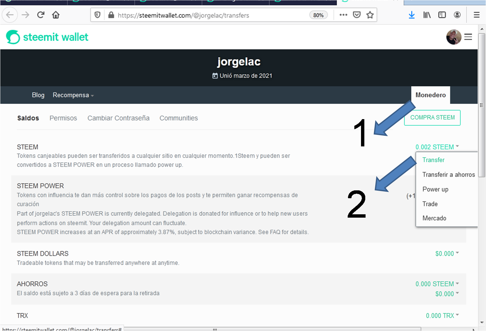Expand the 0.002 STEEM balance dropdown
The image size is (486, 331).
pyautogui.click(x=437, y=147)
